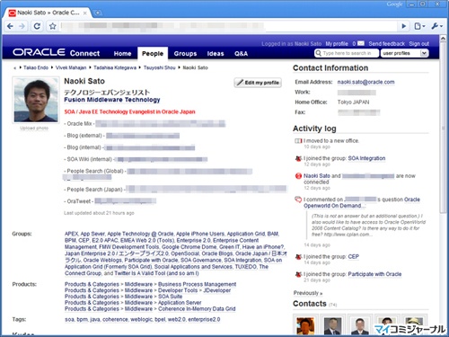This screenshot has height=337, width=449.
Task: Switch to the Groups tab
Action: (185, 54)
